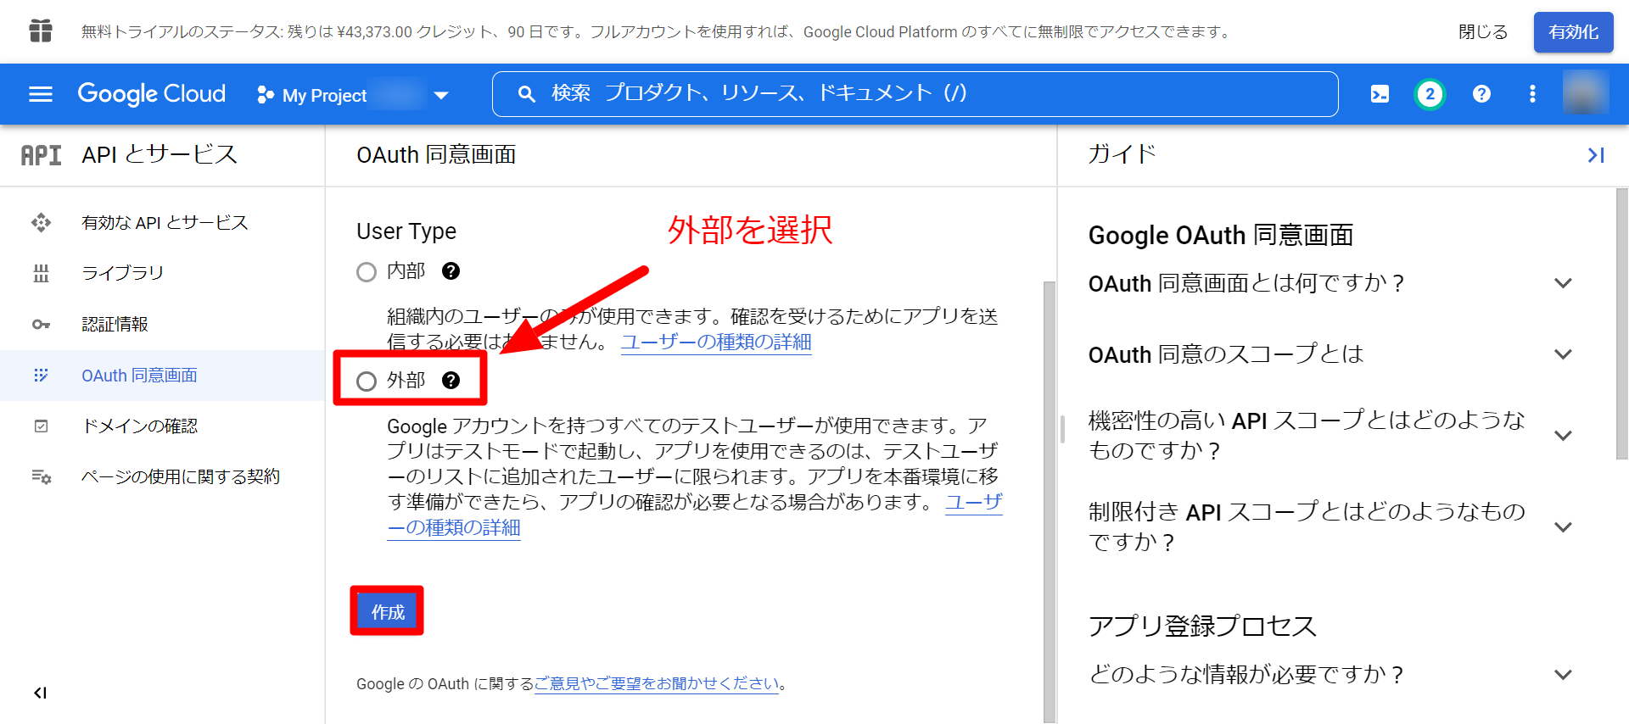
Task: Click the User Type label
Action: [406, 231]
